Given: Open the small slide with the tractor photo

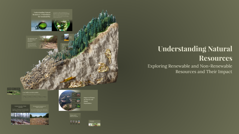Looking at the screenshot, I should click(x=67, y=37).
